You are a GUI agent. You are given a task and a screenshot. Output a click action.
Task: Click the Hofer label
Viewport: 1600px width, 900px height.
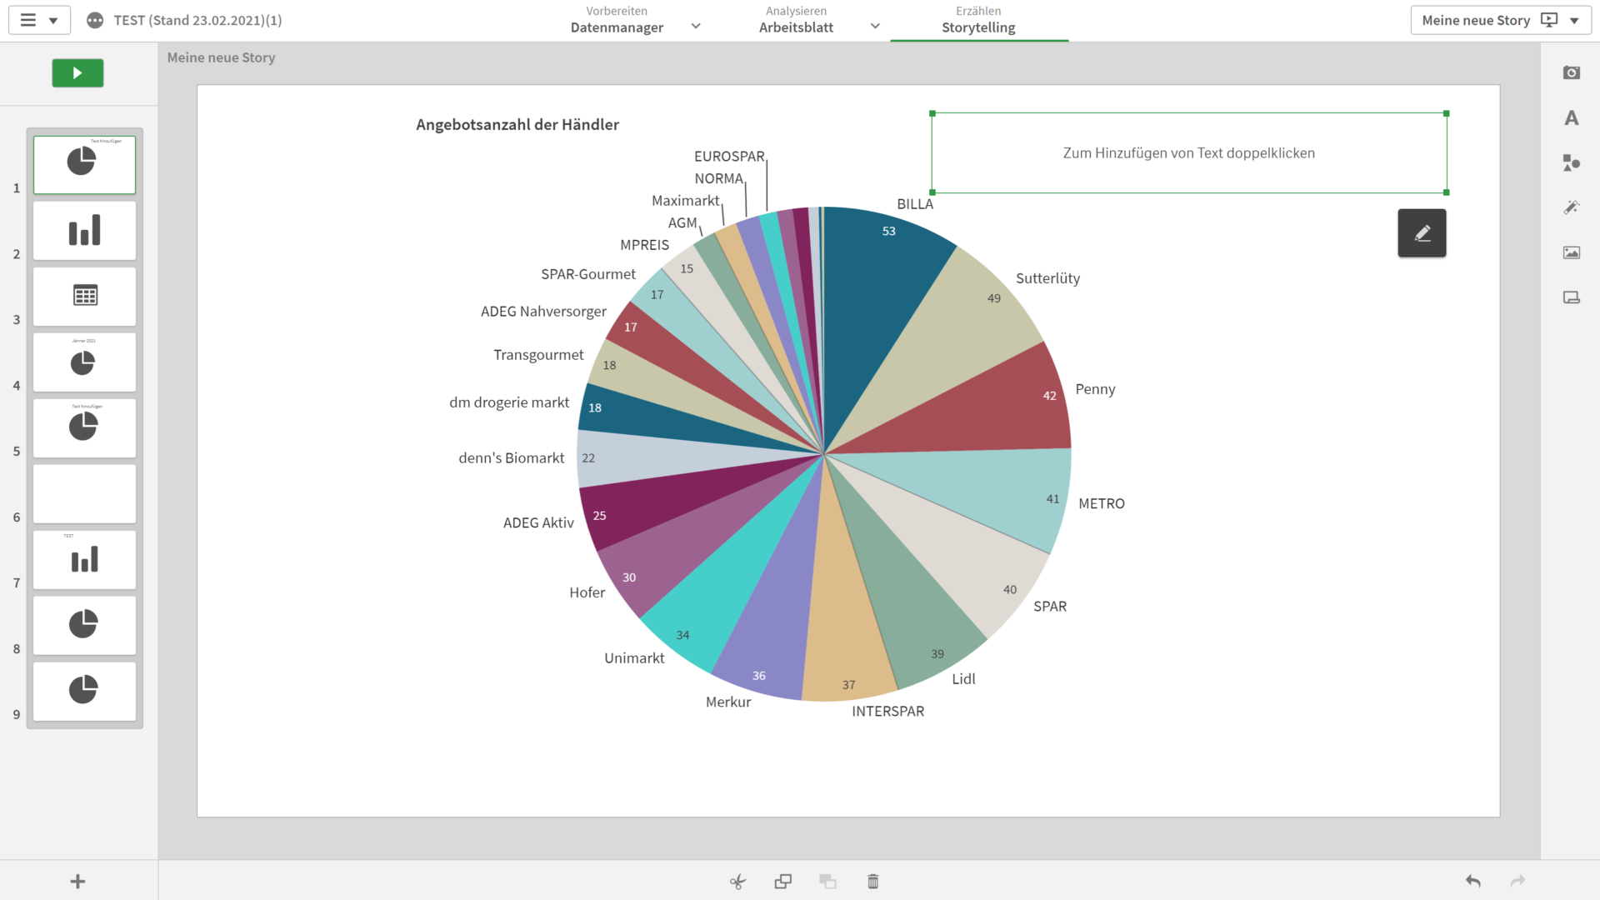[x=587, y=592]
